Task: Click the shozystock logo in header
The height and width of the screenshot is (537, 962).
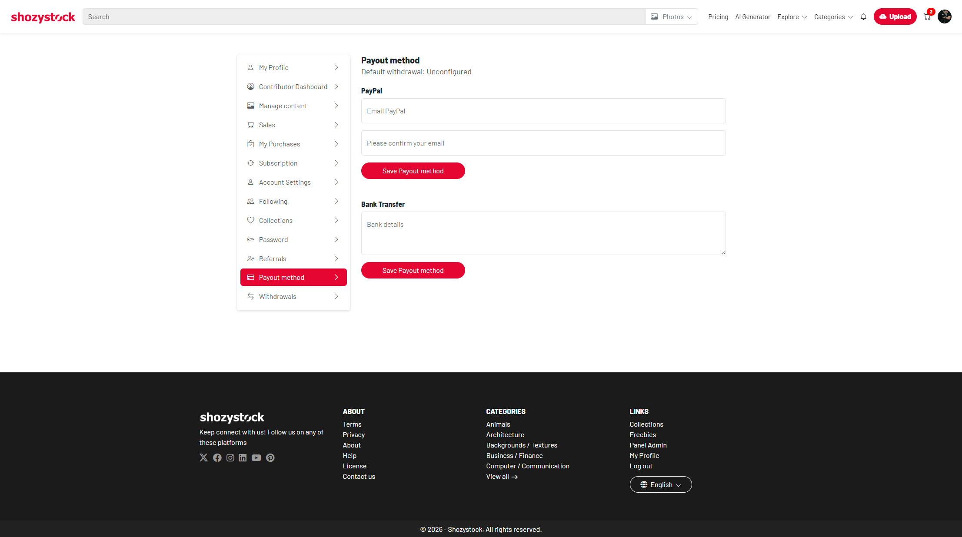Action: 43,17
